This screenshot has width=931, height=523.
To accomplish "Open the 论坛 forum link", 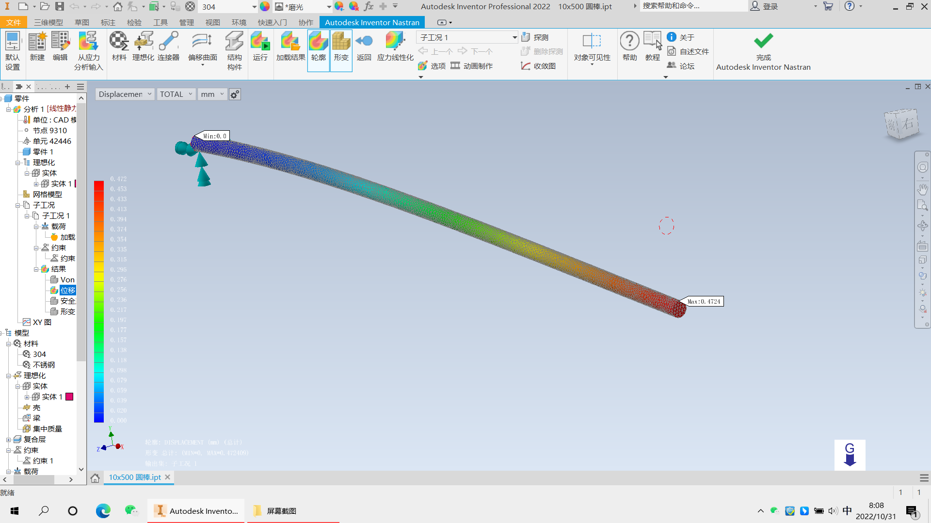I will coord(681,66).
